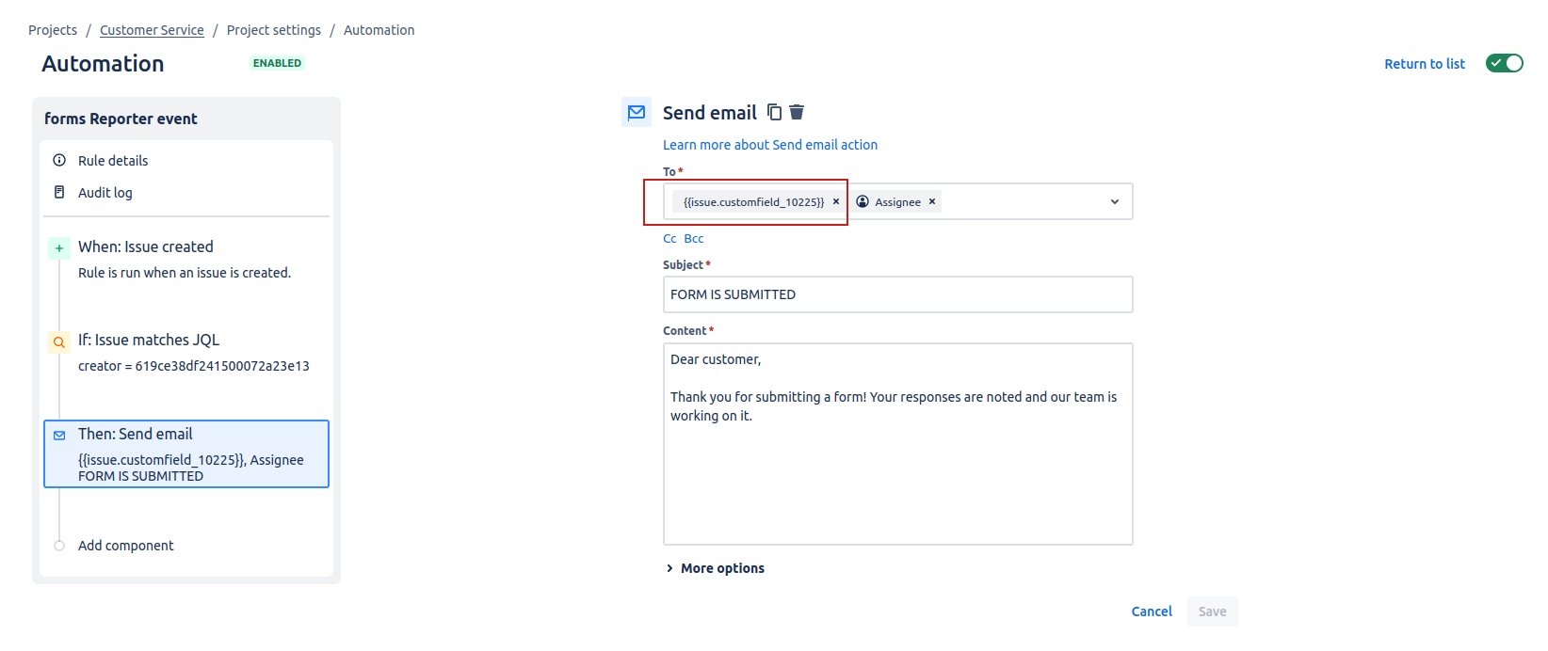Delete the Send email action
Image resolution: width=1548 pixels, height=651 pixels.
797,112
